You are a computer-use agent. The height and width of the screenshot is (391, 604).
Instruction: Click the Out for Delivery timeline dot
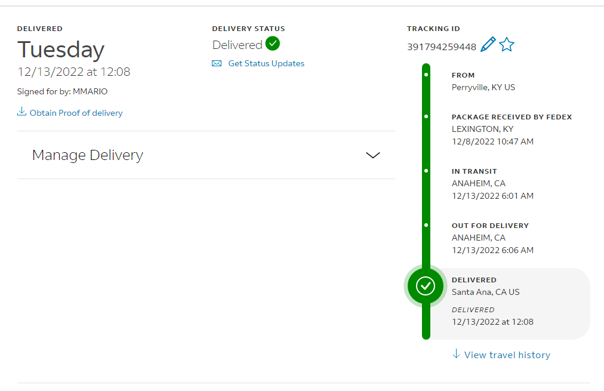click(426, 225)
